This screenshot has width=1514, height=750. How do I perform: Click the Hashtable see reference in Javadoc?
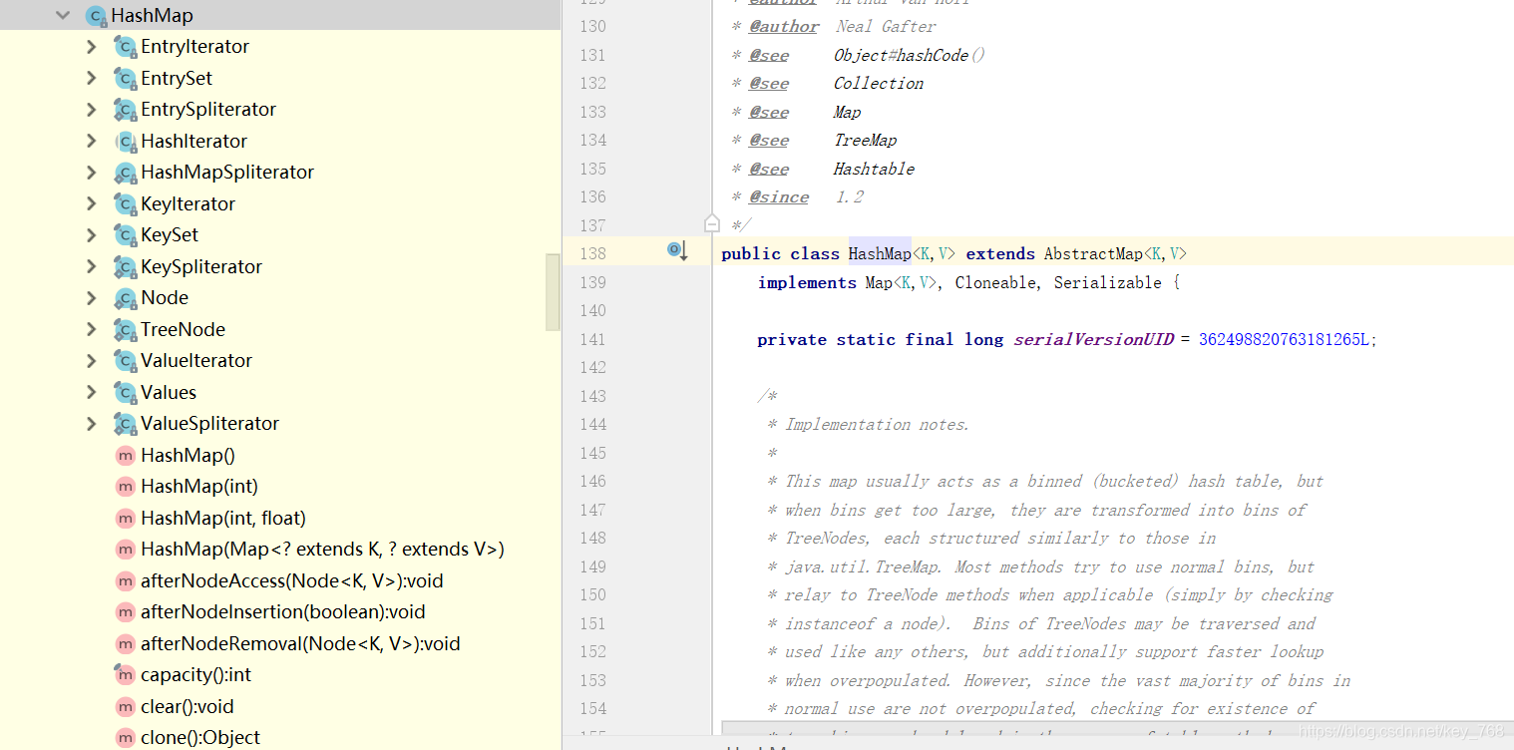coord(874,169)
